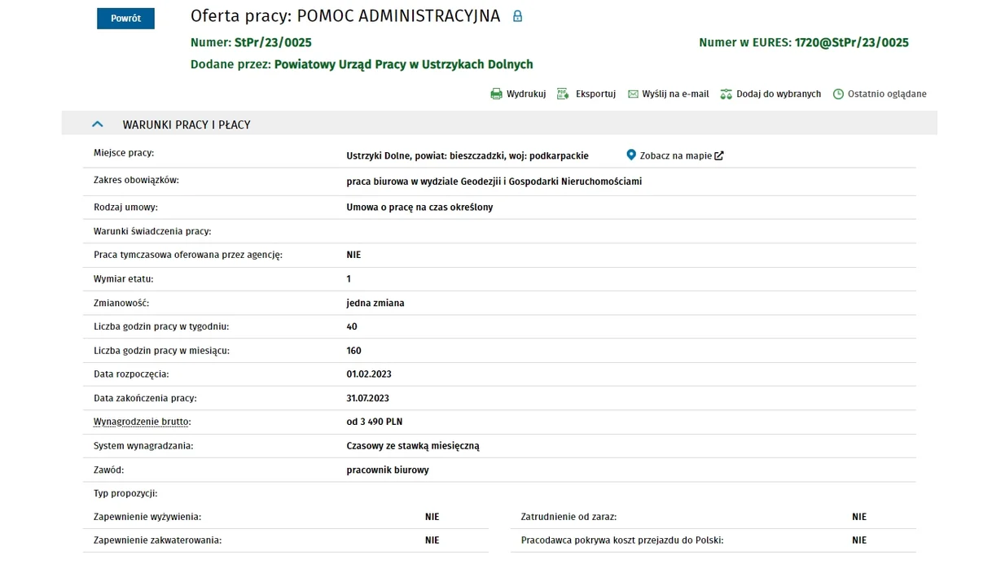992x586 pixels.
Task: Click the Wymiar etatu value 1
Action: coord(349,278)
